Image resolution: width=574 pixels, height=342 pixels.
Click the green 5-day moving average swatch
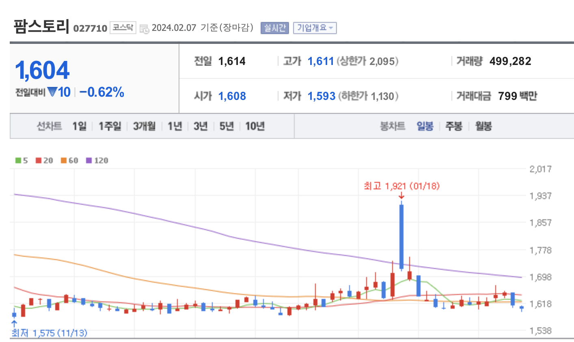18,160
